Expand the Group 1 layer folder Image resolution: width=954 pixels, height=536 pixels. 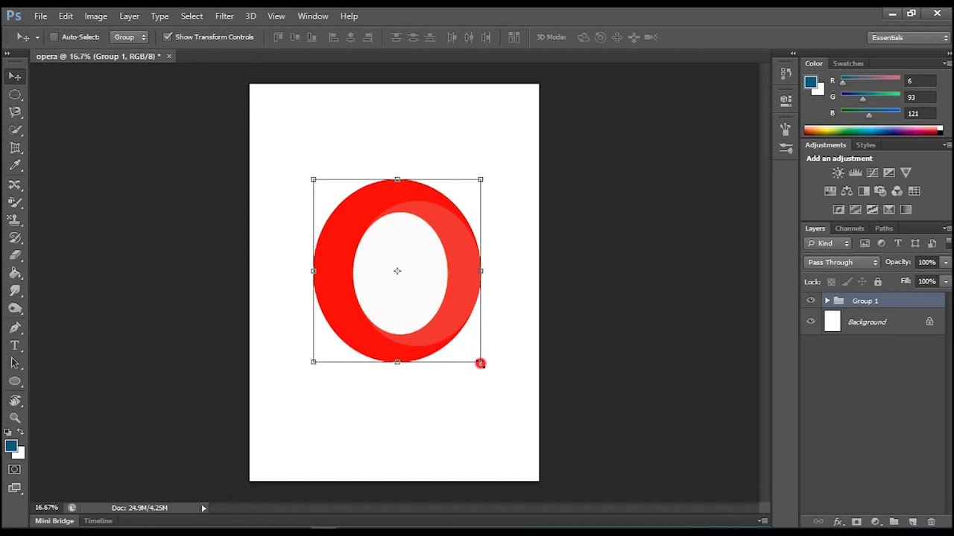pos(827,301)
